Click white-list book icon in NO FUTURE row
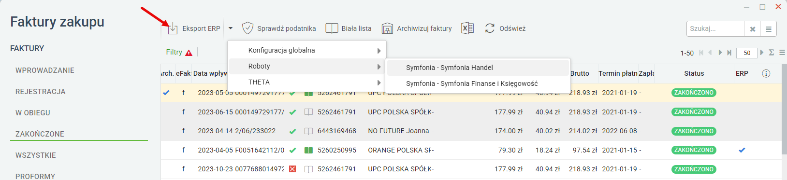The height and width of the screenshot is (180, 787). tap(308, 131)
